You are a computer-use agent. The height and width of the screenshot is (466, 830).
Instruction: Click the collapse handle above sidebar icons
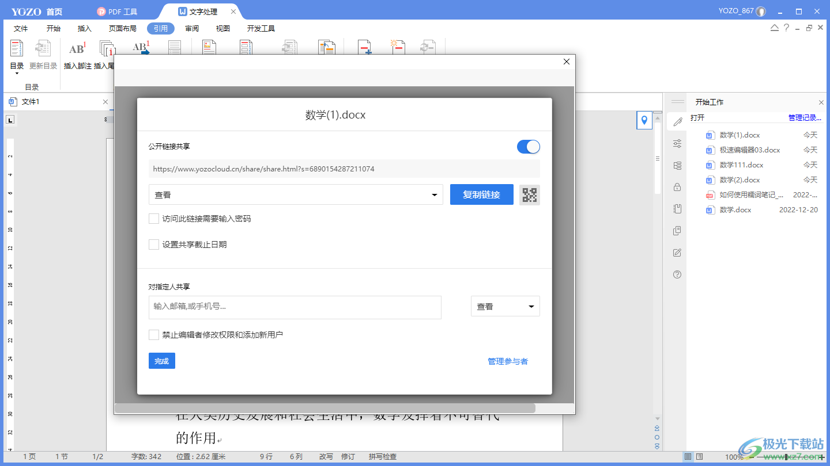pos(678,102)
